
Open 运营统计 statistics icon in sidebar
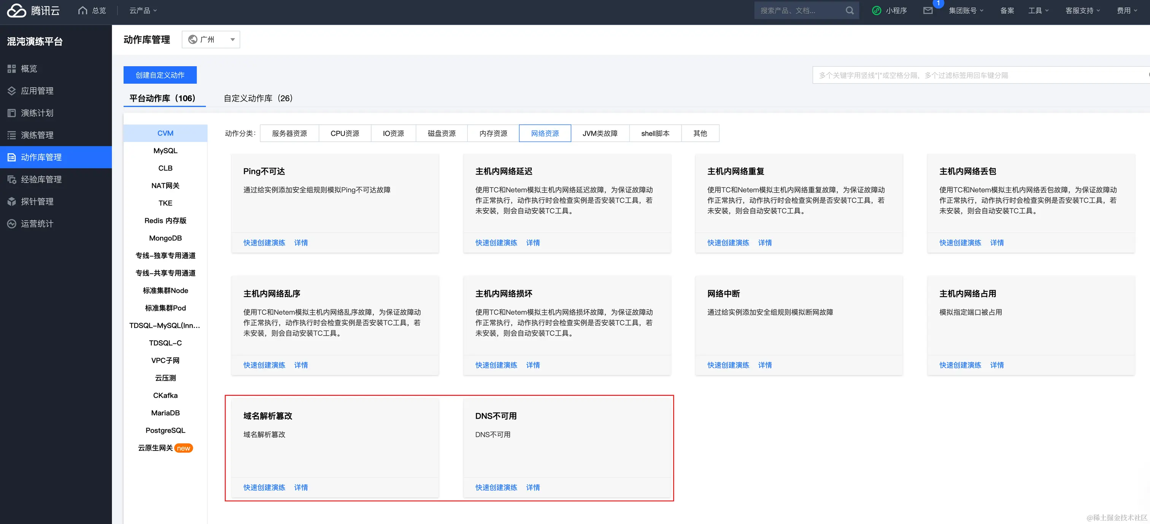pyautogui.click(x=12, y=224)
